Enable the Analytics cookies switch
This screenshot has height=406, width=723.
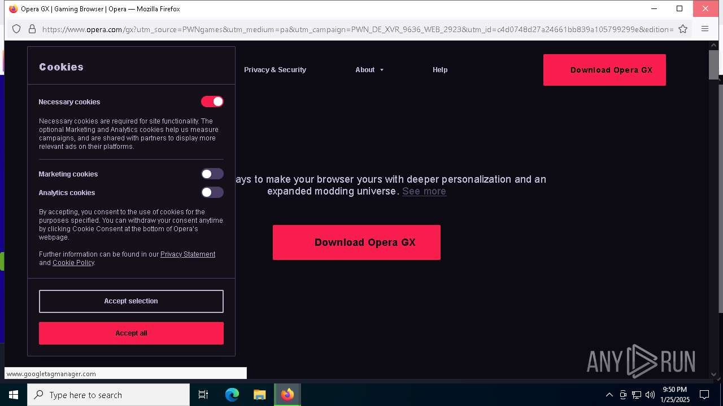tap(212, 192)
